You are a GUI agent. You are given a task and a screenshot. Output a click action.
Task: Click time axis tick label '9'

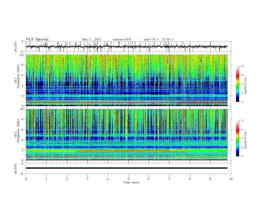[210, 179]
